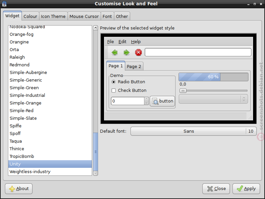Open the Default font selector showing Sans
This screenshot has width=265, height=199.
coord(193,131)
